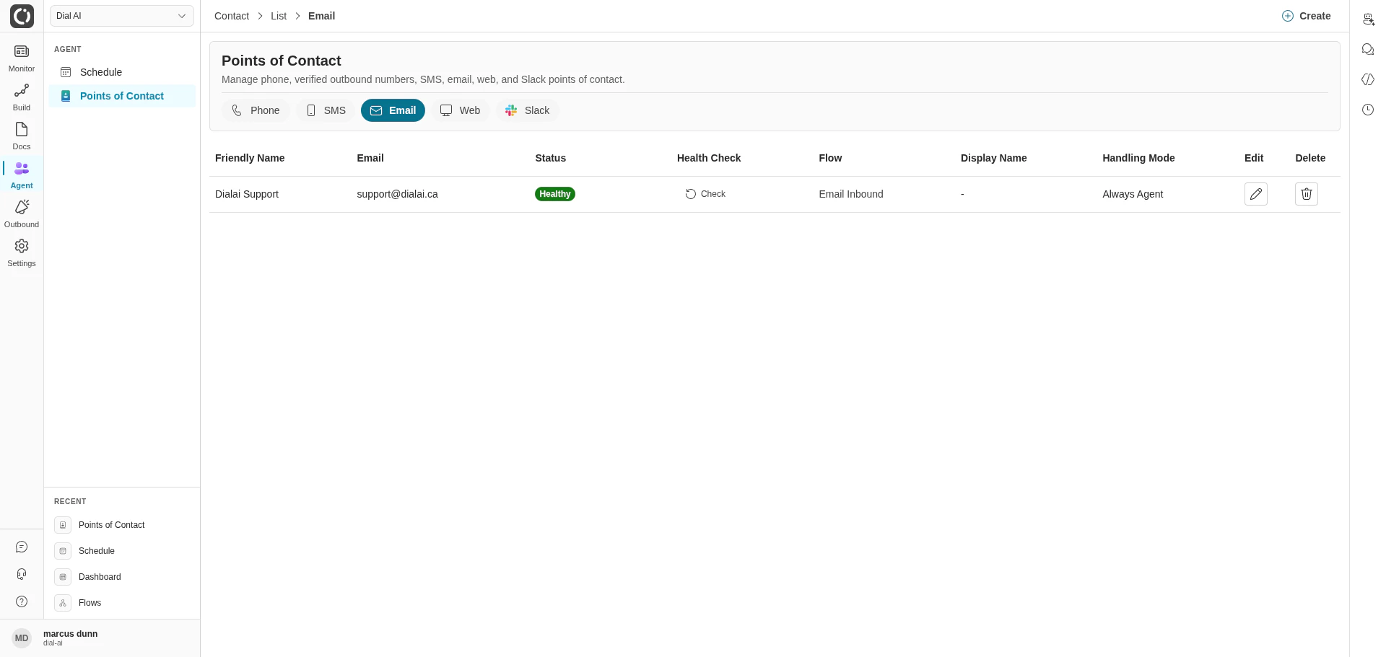Open Schedule in the Agent menu
1386x657 pixels.
122,72
